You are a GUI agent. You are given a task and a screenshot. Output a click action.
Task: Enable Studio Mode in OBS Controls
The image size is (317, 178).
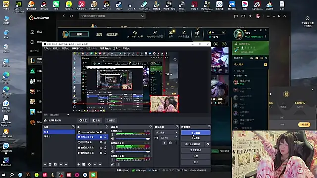click(x=196, y=150)
